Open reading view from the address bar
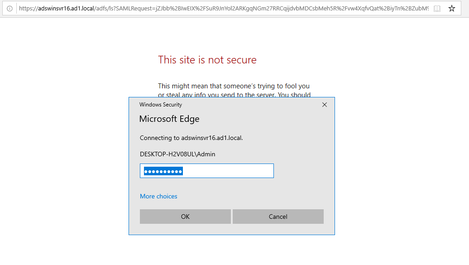469x265 pixels. 437,9
